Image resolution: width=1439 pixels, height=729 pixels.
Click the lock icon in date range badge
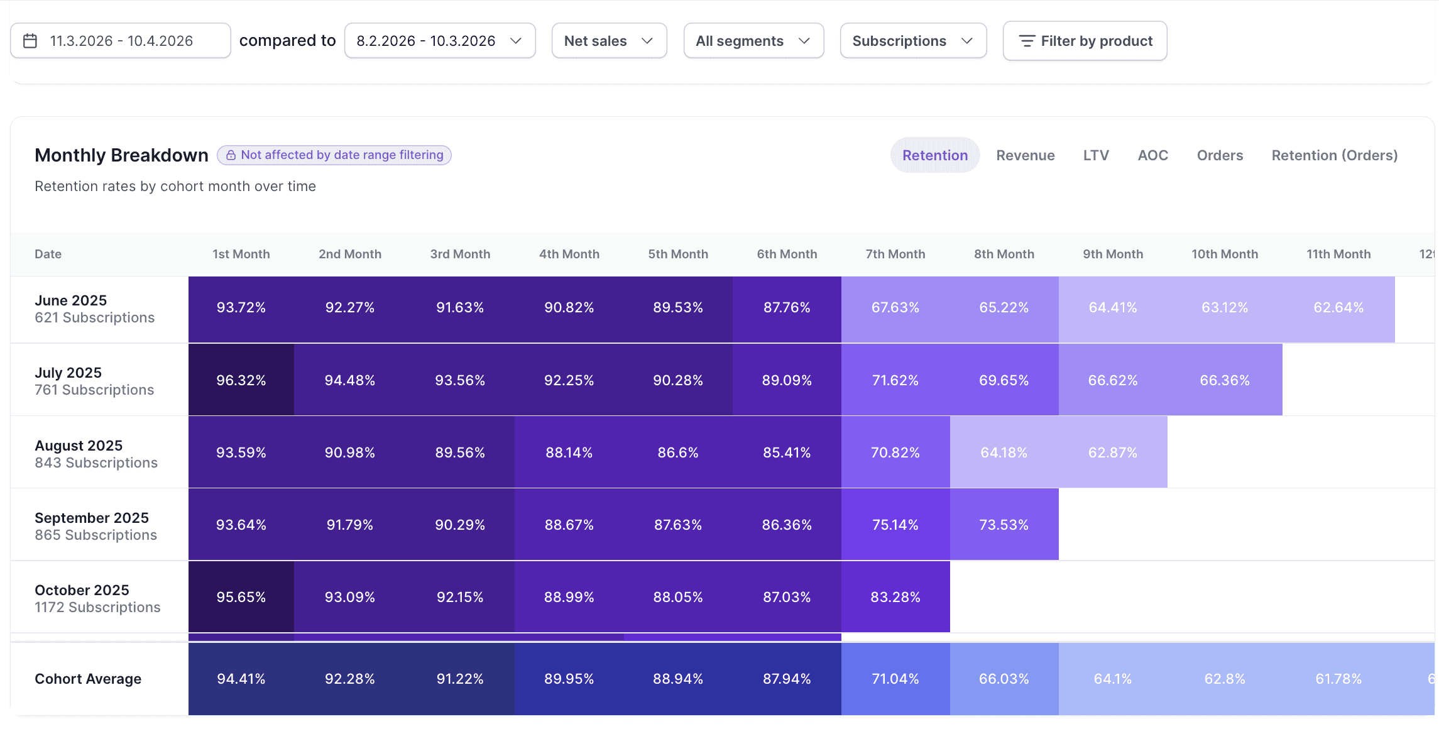point(231,155)
